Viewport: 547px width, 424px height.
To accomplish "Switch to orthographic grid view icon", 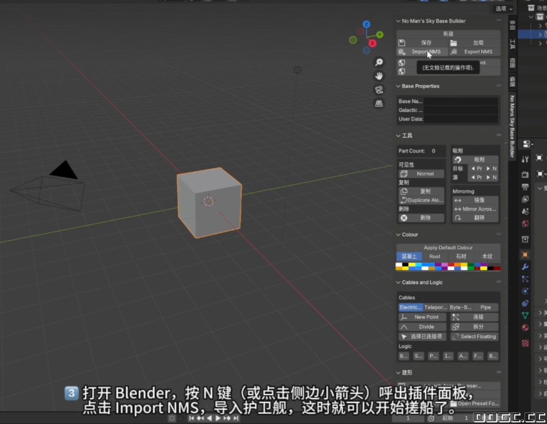I will pyautogui.click(x=379, y=104).
